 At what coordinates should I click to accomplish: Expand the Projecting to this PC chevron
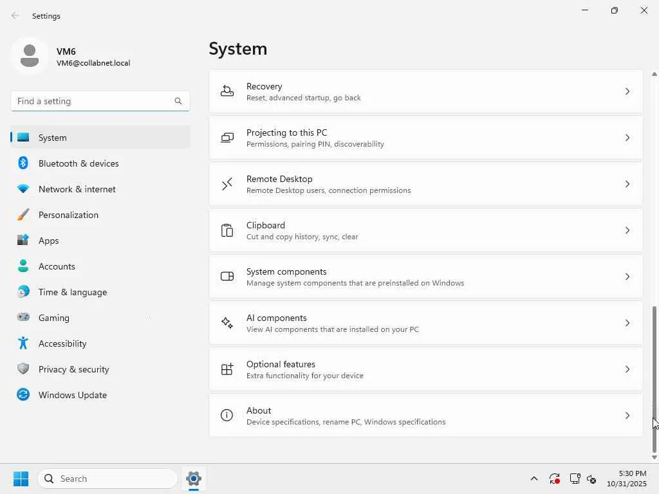pyautogui.click(x=627, y=138)
